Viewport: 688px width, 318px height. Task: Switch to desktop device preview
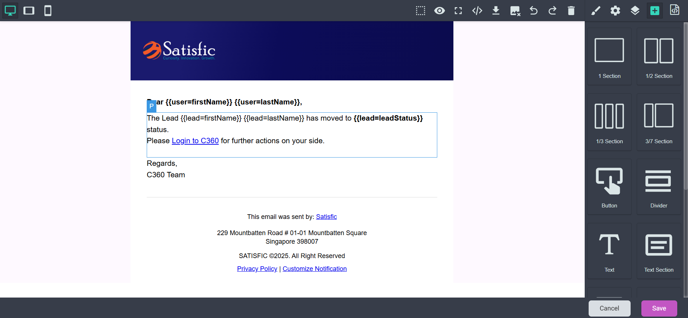[10, 11]
